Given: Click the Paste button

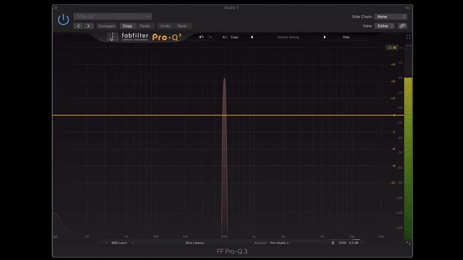Looking at the screenshot, I should [x=145, y=26].
